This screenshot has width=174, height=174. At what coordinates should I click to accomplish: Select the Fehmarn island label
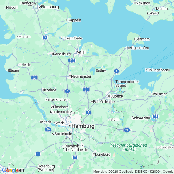tap(142, 39)
